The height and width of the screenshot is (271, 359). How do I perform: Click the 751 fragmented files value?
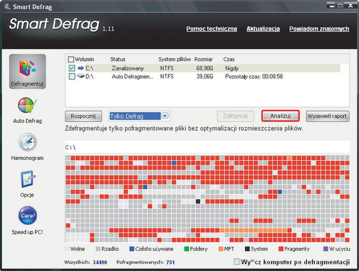coord(170,262)
